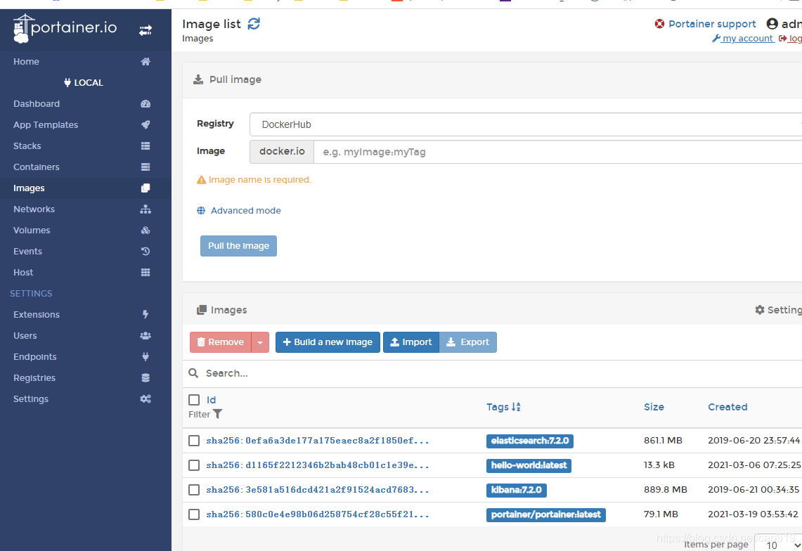Select the kibana:7.2.0 image checkbox
Screen dimensions: 802x551
tap(194, 490)
